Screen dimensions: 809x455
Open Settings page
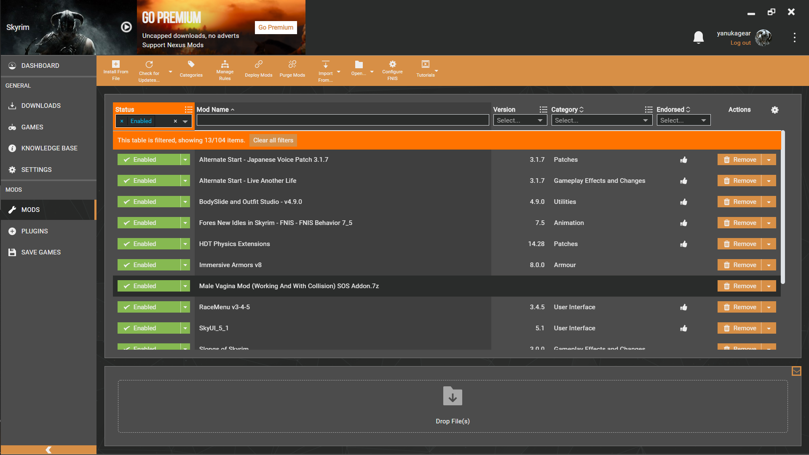pyautogui.click(x=48, y=170)
